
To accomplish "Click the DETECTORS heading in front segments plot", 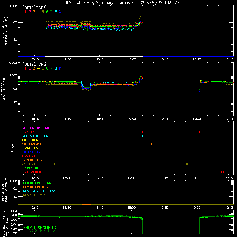I will [36, 8].
